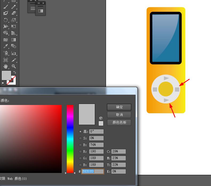This screenshot has width=211, height=186.
Task: Select the Rotate tool
Action: (x=6, y=20)
